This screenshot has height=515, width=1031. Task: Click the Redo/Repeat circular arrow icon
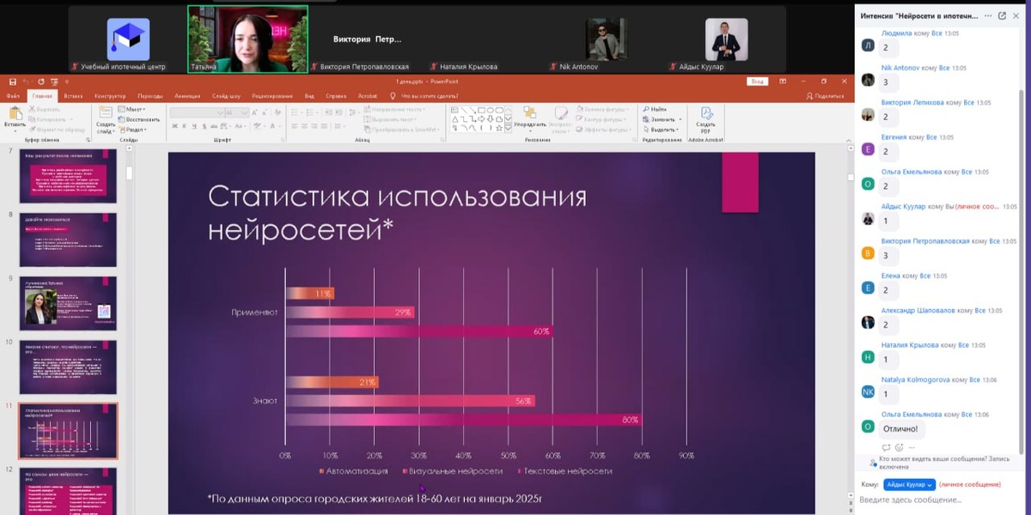pos(43,82)
